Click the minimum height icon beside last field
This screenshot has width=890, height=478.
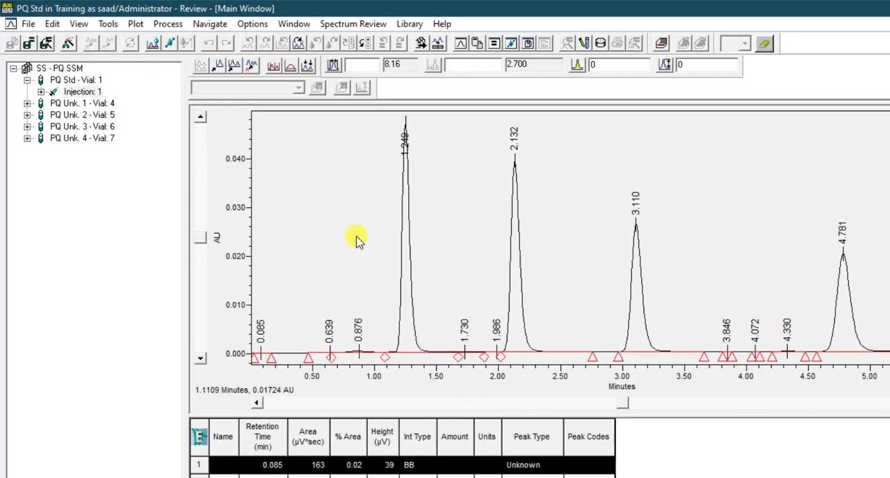tap(664, 65)
